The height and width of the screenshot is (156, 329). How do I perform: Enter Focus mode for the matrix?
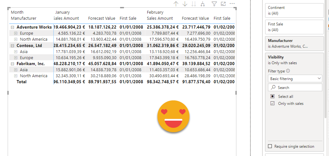(x=223, y=4)
